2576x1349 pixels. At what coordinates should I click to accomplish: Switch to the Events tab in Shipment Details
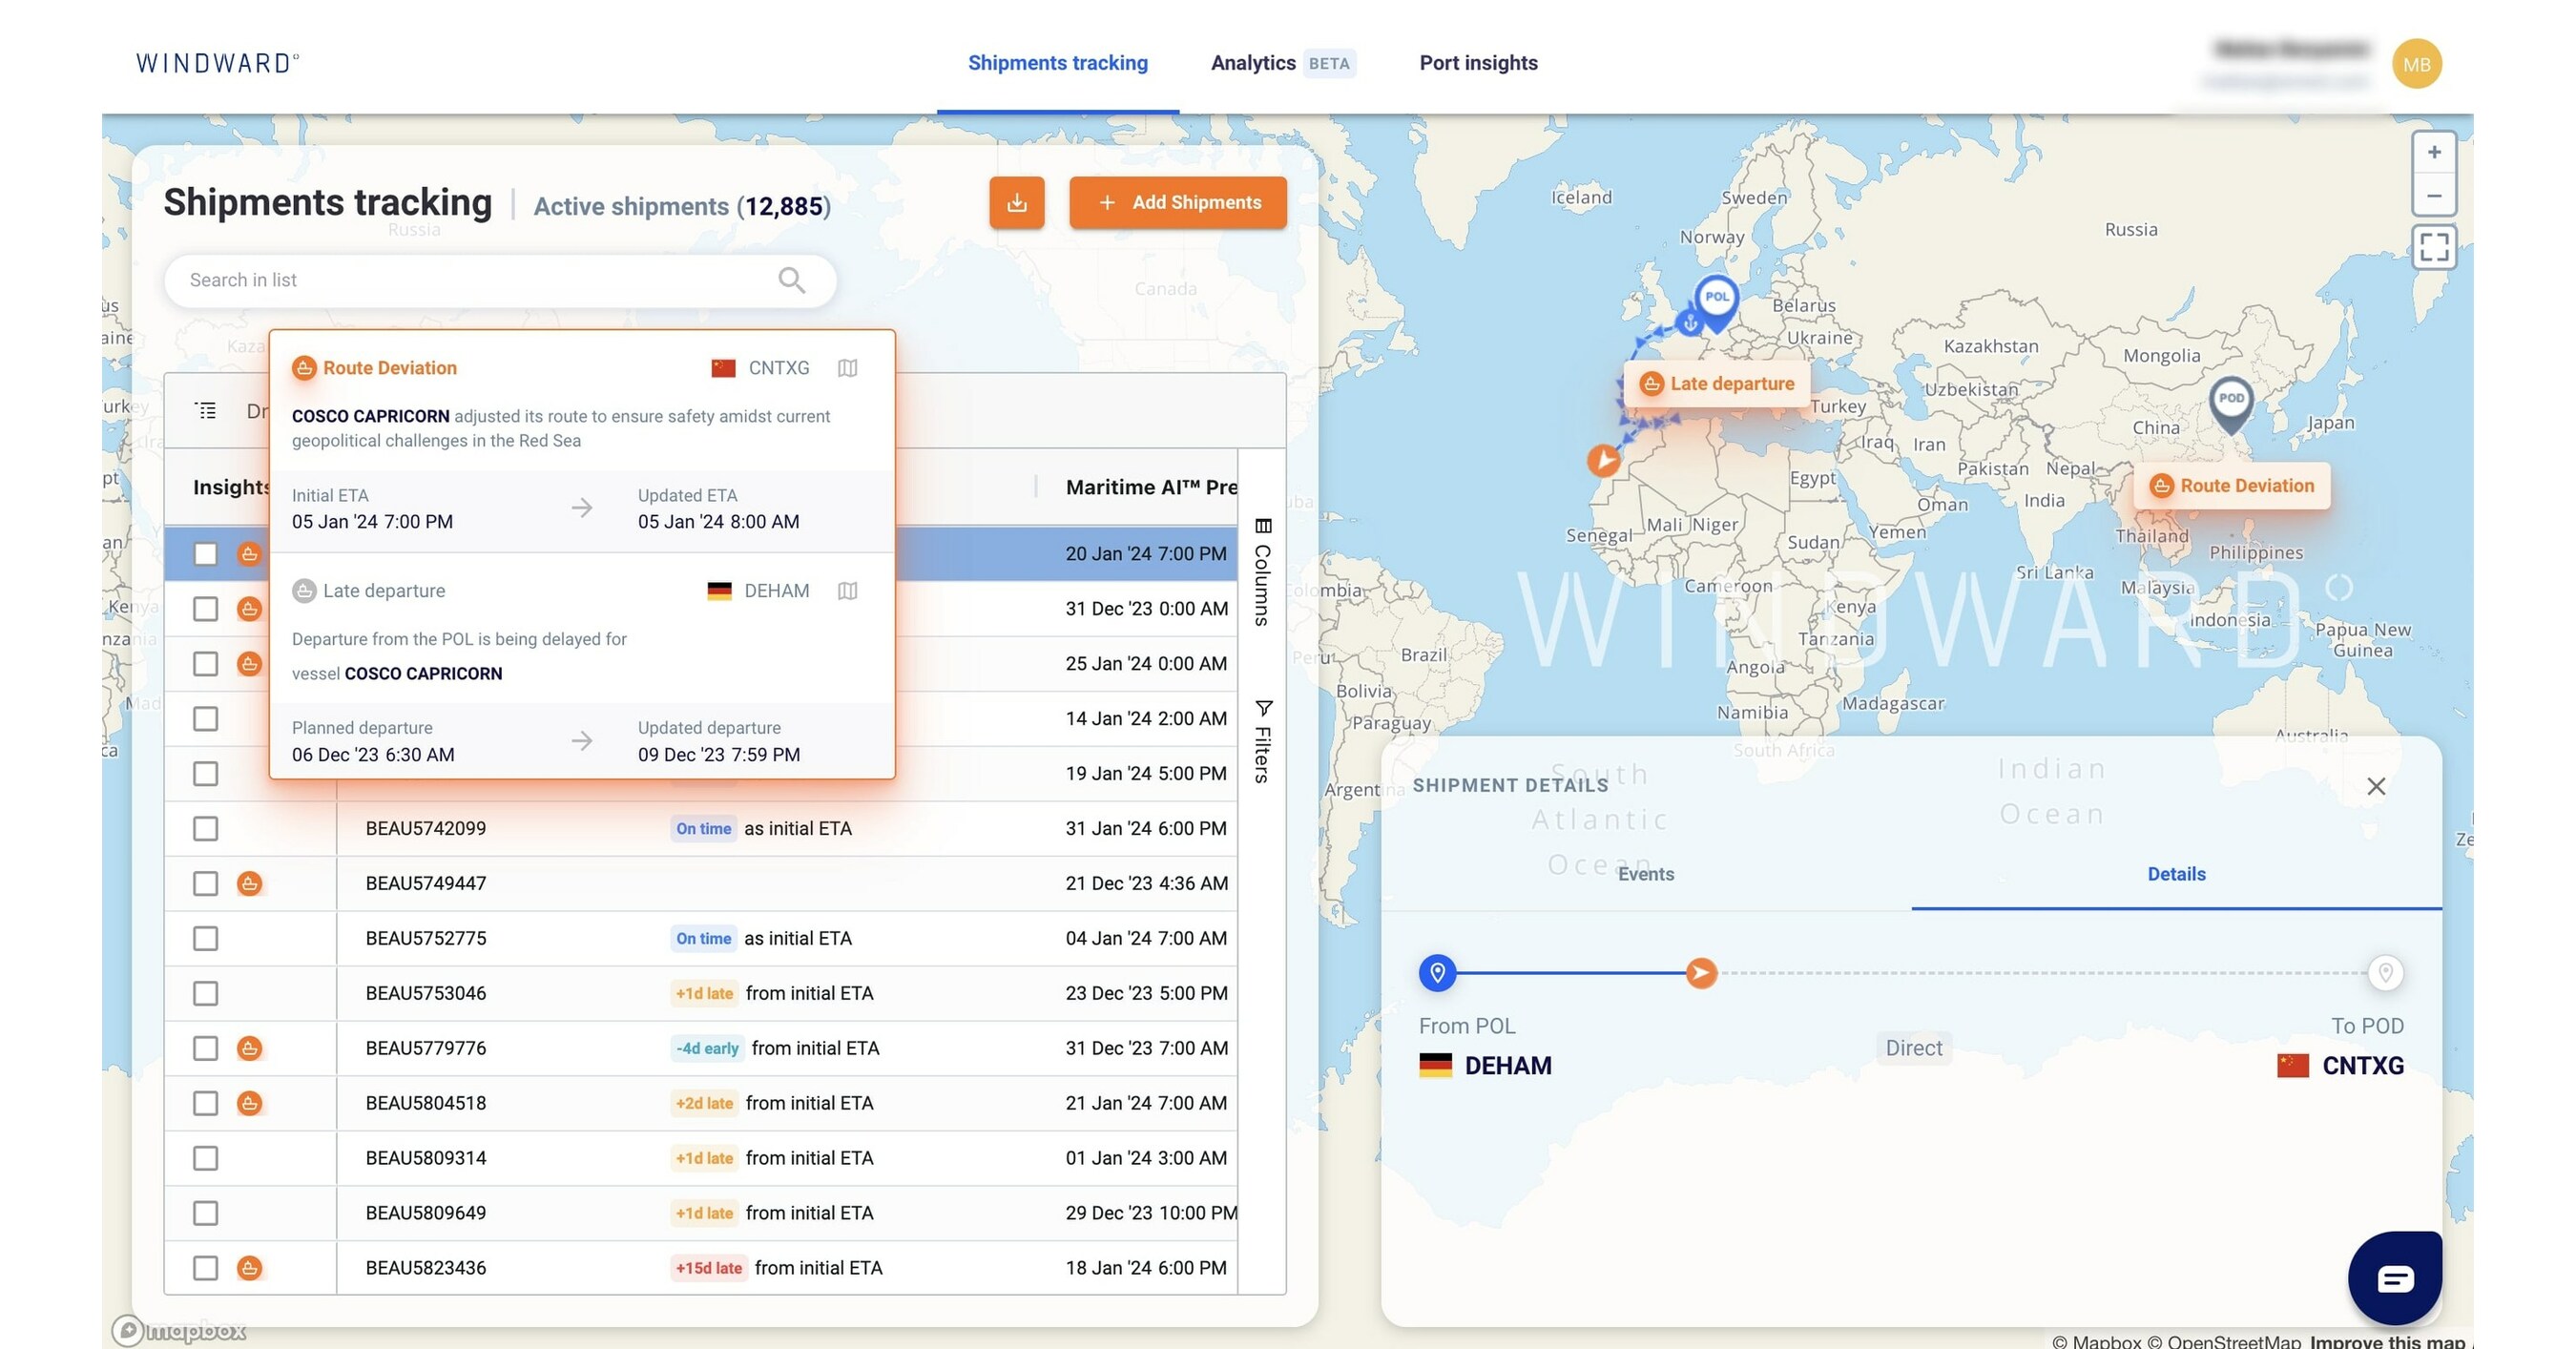(x=1644, y=873)
